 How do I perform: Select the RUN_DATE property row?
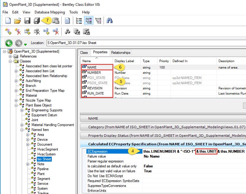point(163,93)
